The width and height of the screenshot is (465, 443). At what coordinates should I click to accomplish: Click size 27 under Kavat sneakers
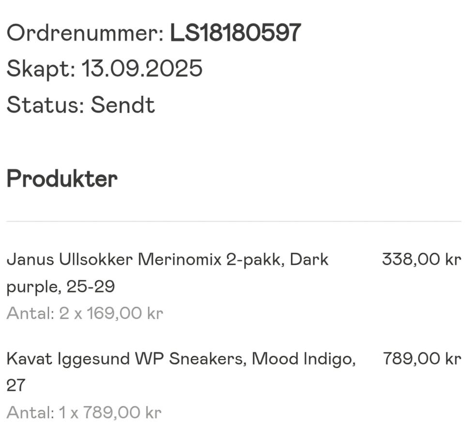[15, 385]
